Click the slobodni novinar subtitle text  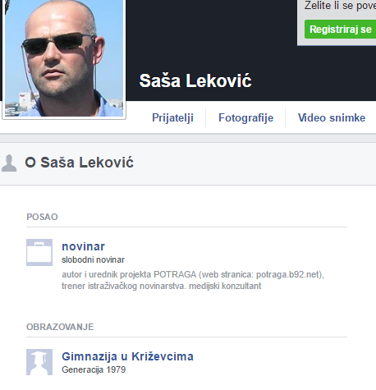click(x=93, y=259)
